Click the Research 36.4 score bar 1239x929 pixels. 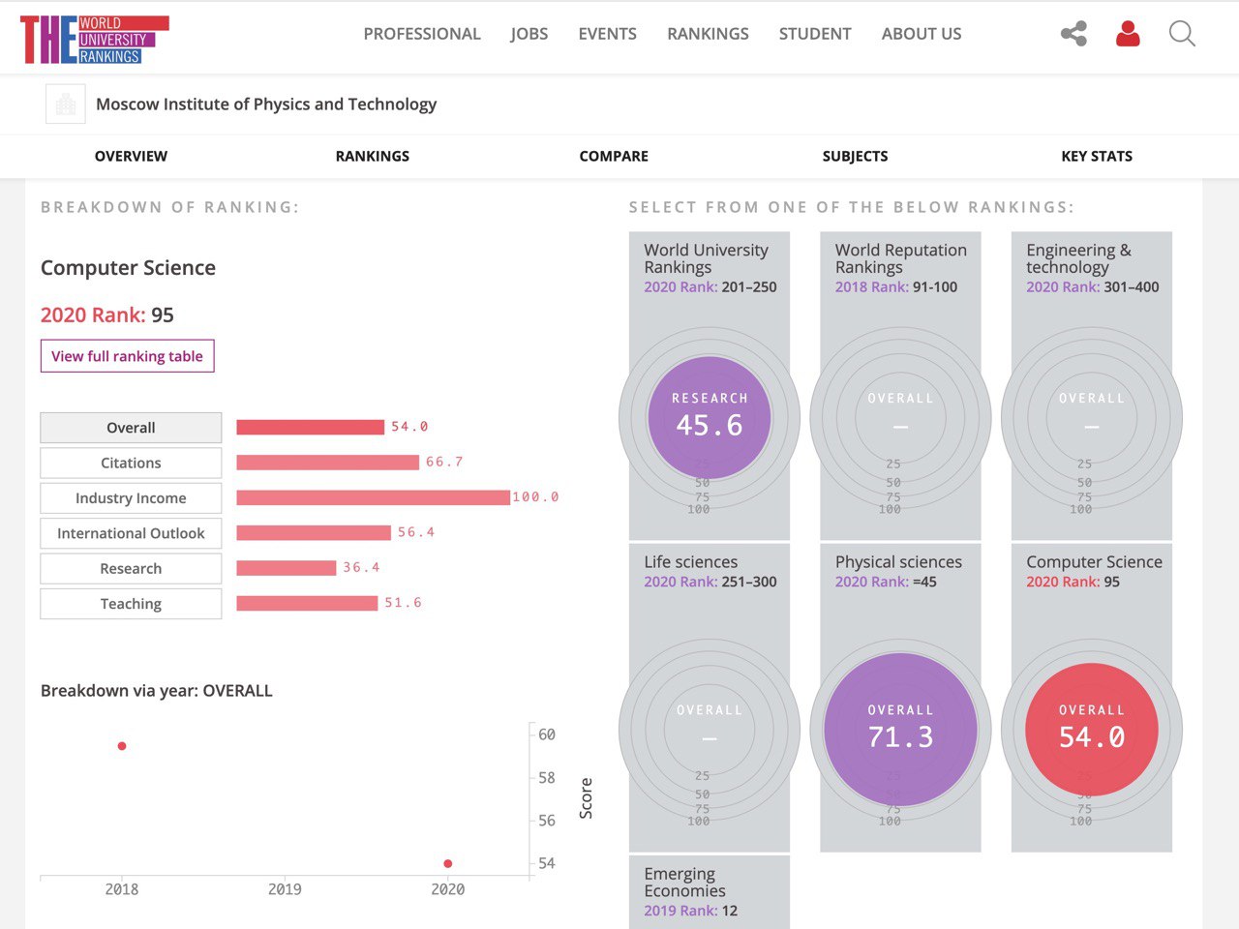pyautogui.click(x=287, y=568)
